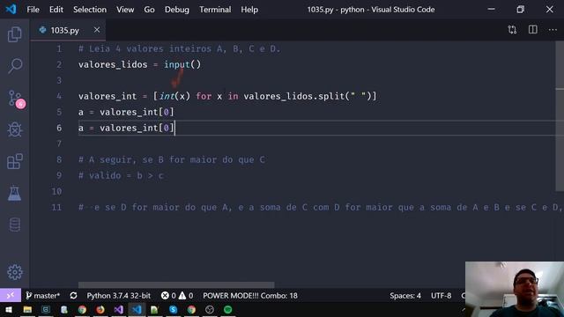Open the File menu
Image resolution: width=564 pixels, height=317 pixels.
point(33,10)
